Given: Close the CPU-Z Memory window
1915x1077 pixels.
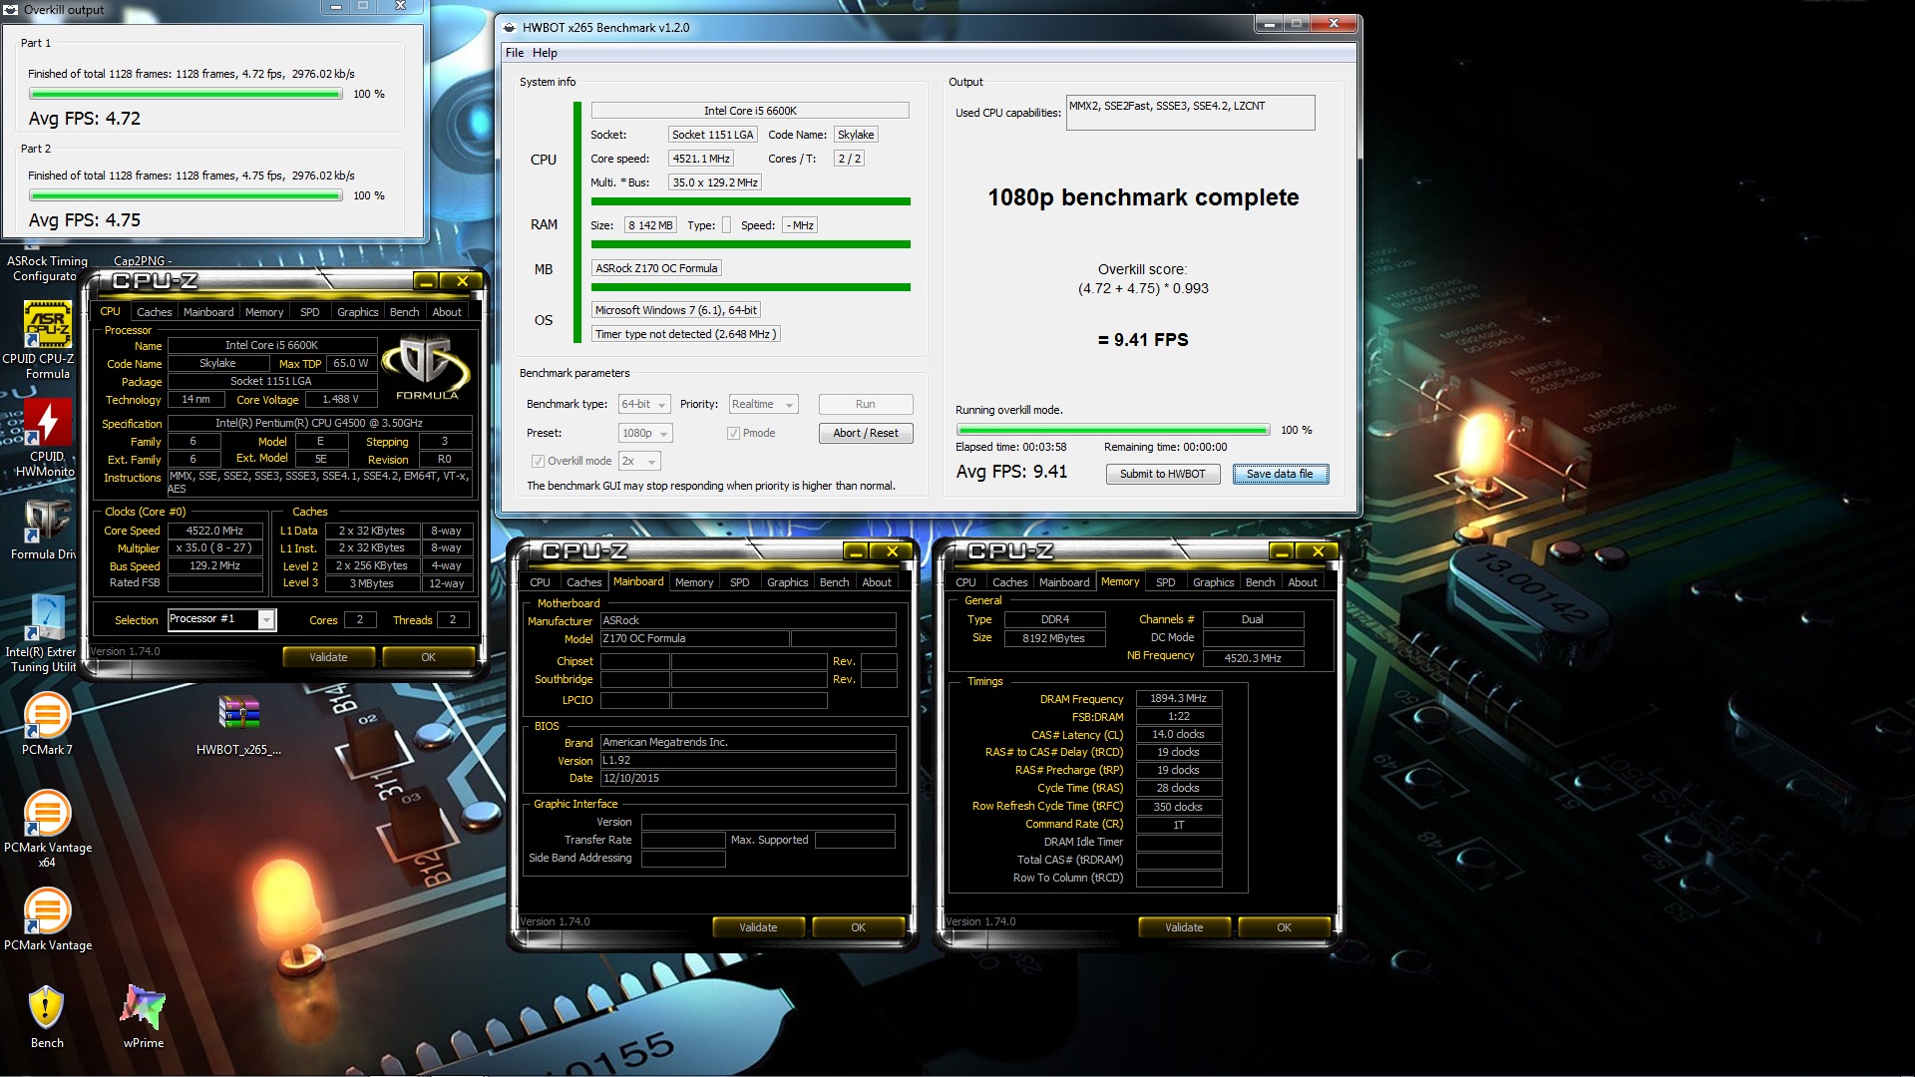Looking at the screenshot, I should (1318, 551).
